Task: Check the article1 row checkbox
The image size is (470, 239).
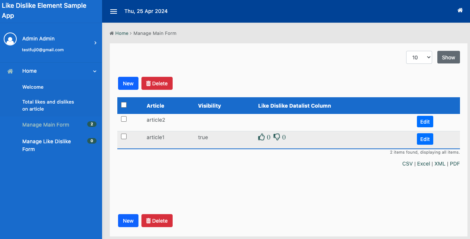Action: point(124,137)
